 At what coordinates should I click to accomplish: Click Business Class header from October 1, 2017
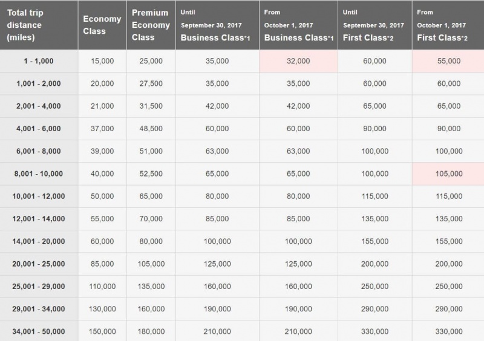pos(298,25)
